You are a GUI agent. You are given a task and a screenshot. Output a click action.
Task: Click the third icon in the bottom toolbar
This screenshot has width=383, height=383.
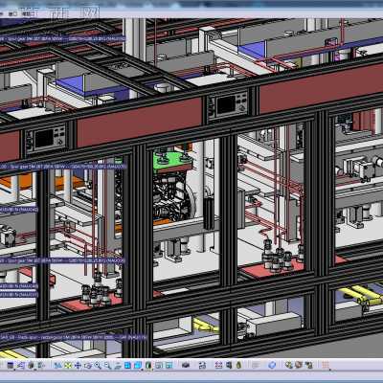(31, 366)
